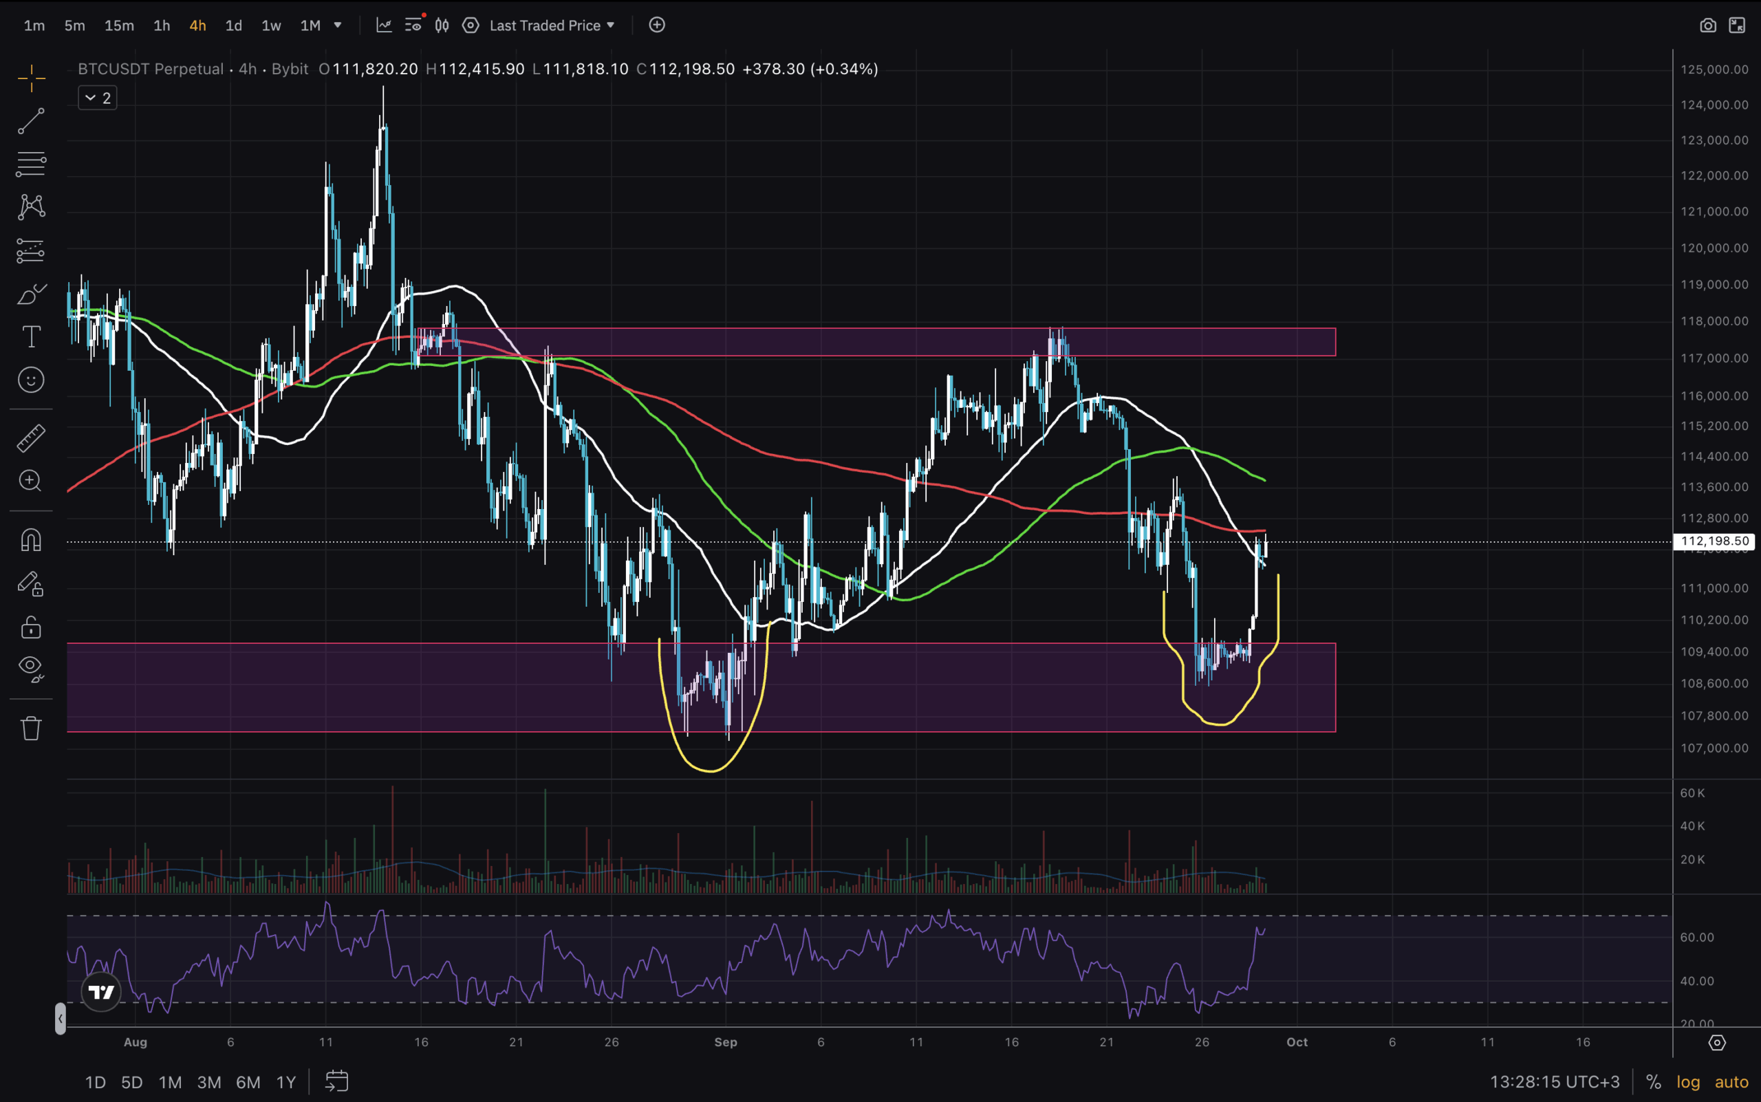Collapse the indicator legend showing 2
This screenshot has width=1761, height=1102.
coord(98,98)
